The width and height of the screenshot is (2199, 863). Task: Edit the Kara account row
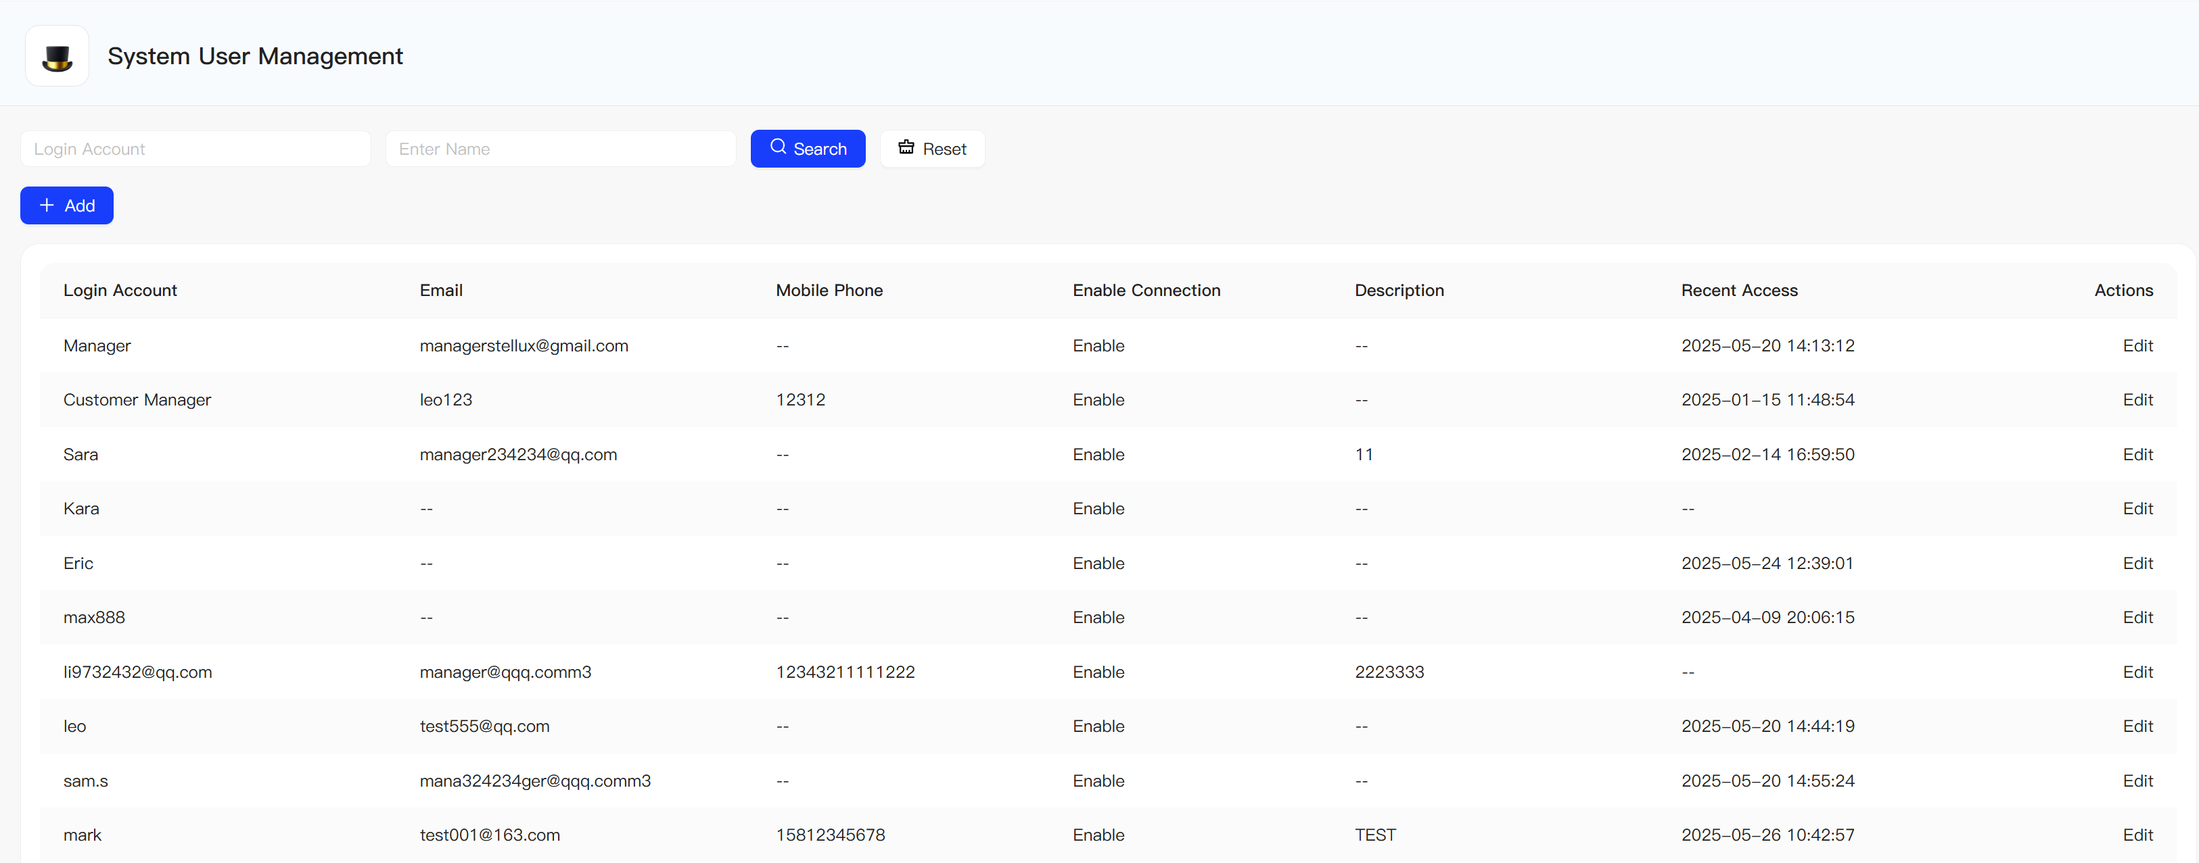(x=2137, y=508)
